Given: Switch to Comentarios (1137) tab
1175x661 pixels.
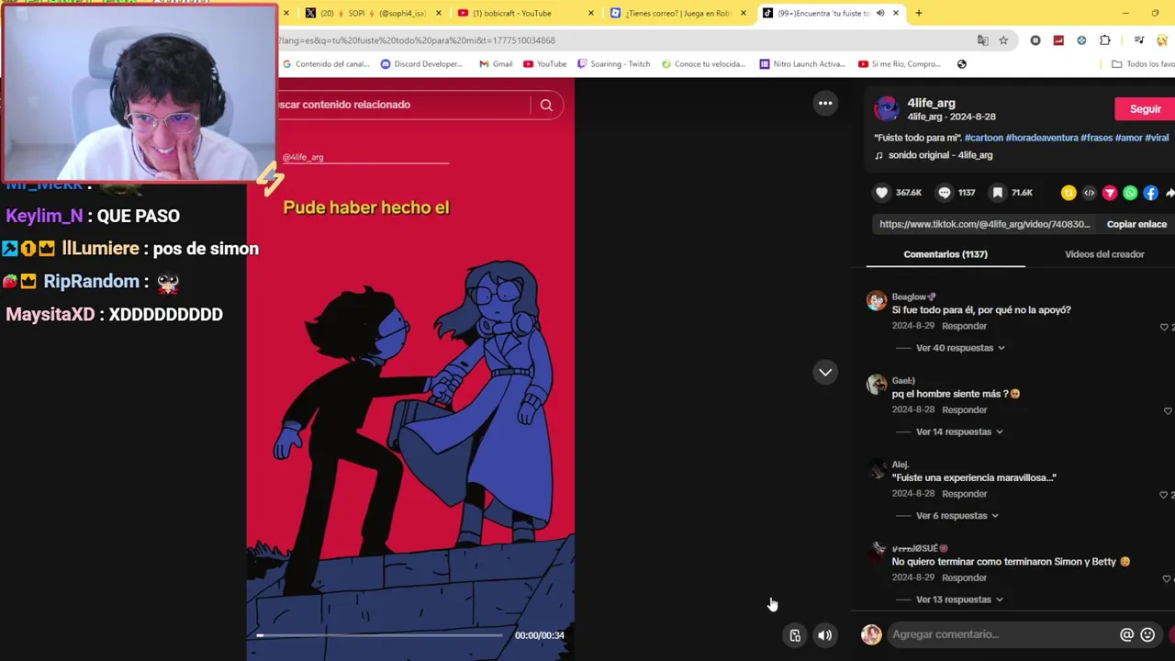Looking at the screenshot, I should pyautogui.click(x=946, y=254).
